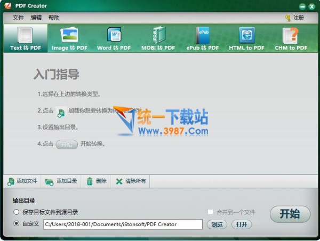
Task: Select the Text 转 PDF conversion icon
Action: [25, 37]
